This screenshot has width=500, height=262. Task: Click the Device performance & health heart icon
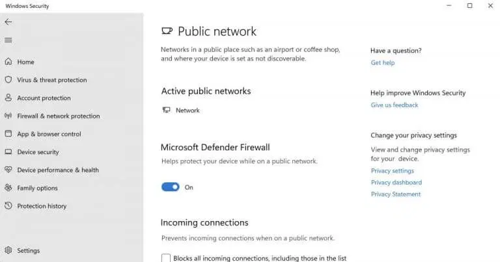click(8, 170)
